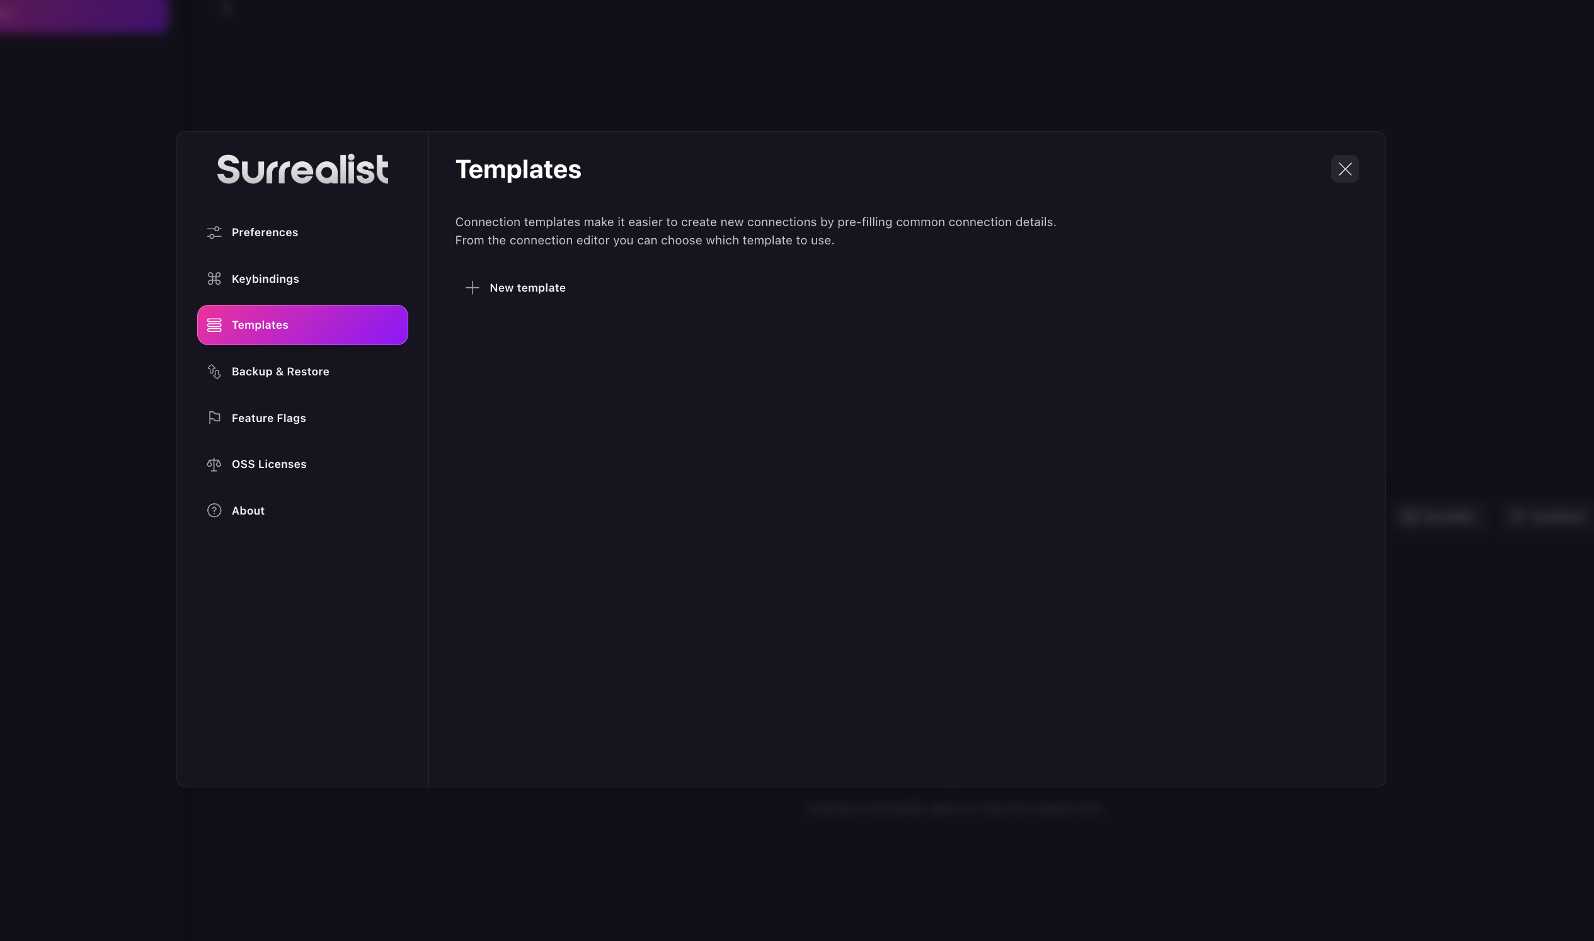1594x941 pixels.
Task: Select the Preferences sliders icon
Action: [214, 232]
